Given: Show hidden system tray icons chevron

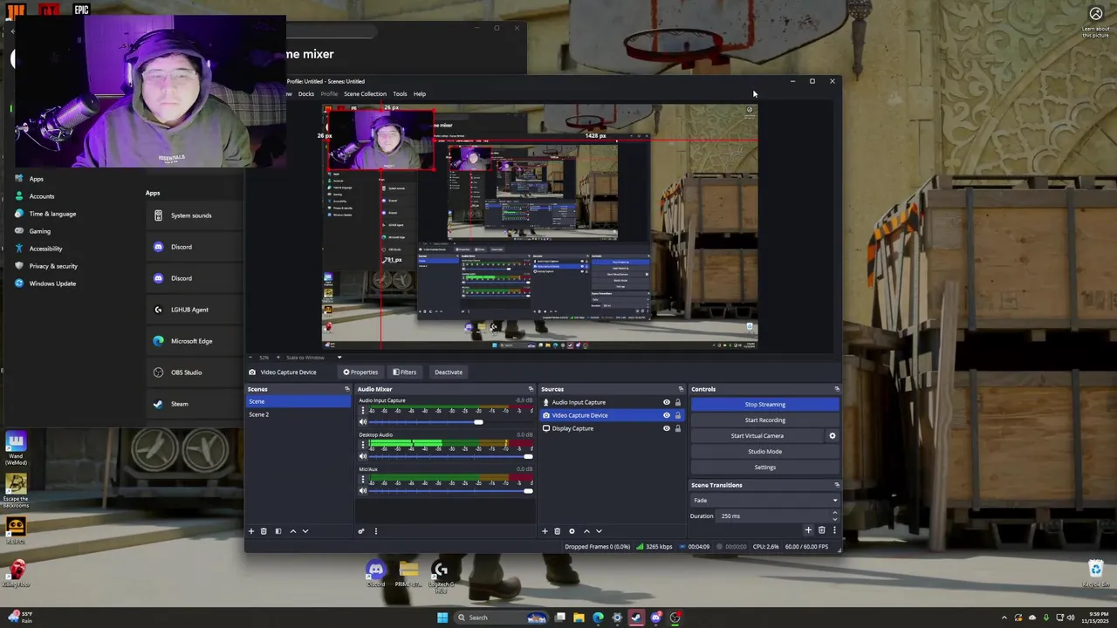Looking at the screenshot, I should pyautogui.click(x=1004, y=618).
